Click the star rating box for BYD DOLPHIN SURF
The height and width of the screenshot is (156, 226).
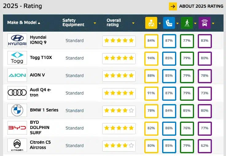(119, 129)
